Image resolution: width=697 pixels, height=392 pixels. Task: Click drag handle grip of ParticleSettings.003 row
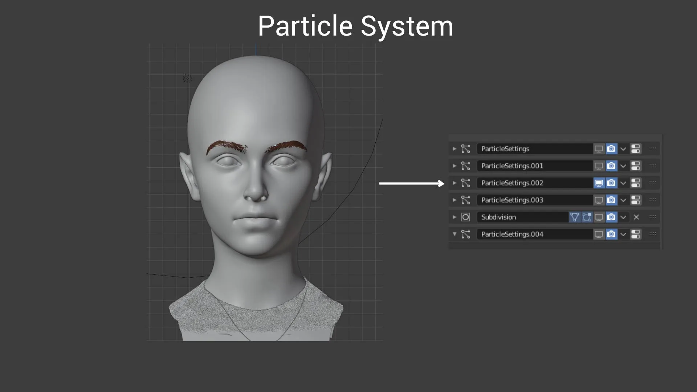pyautogui.click(x=652, y=200)
